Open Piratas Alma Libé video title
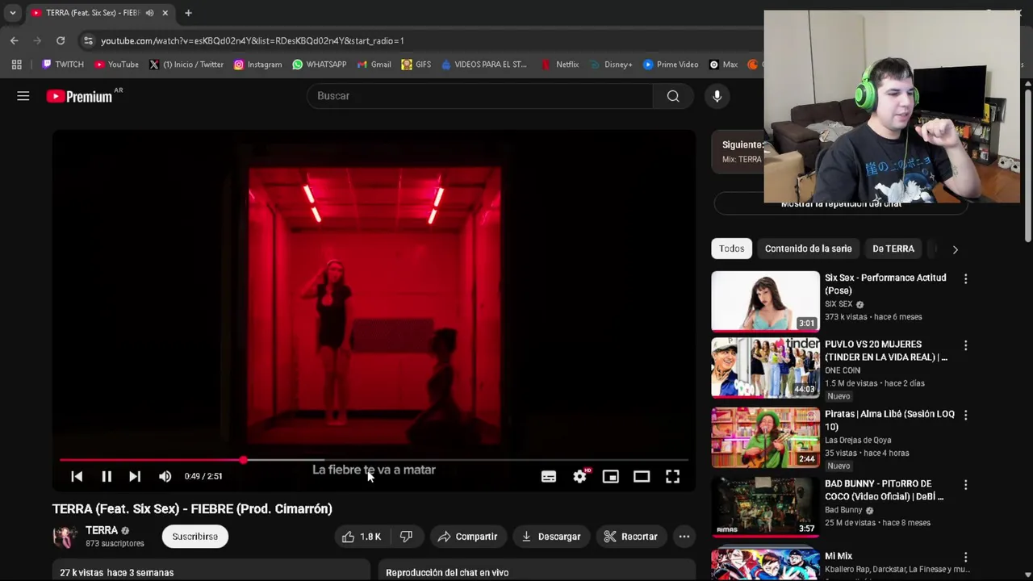This screenshot has width=1033, height=581. [889, 420]
